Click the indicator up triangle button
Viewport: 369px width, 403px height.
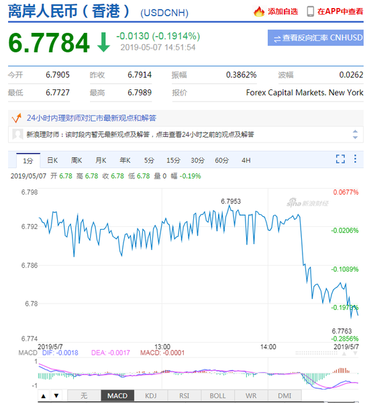click(x=44, y=396)
